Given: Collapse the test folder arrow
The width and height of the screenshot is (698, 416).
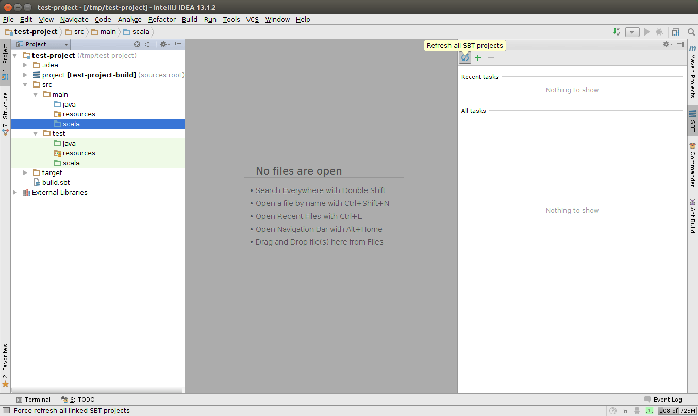Looking at the screenshot, I should point(35,133).
